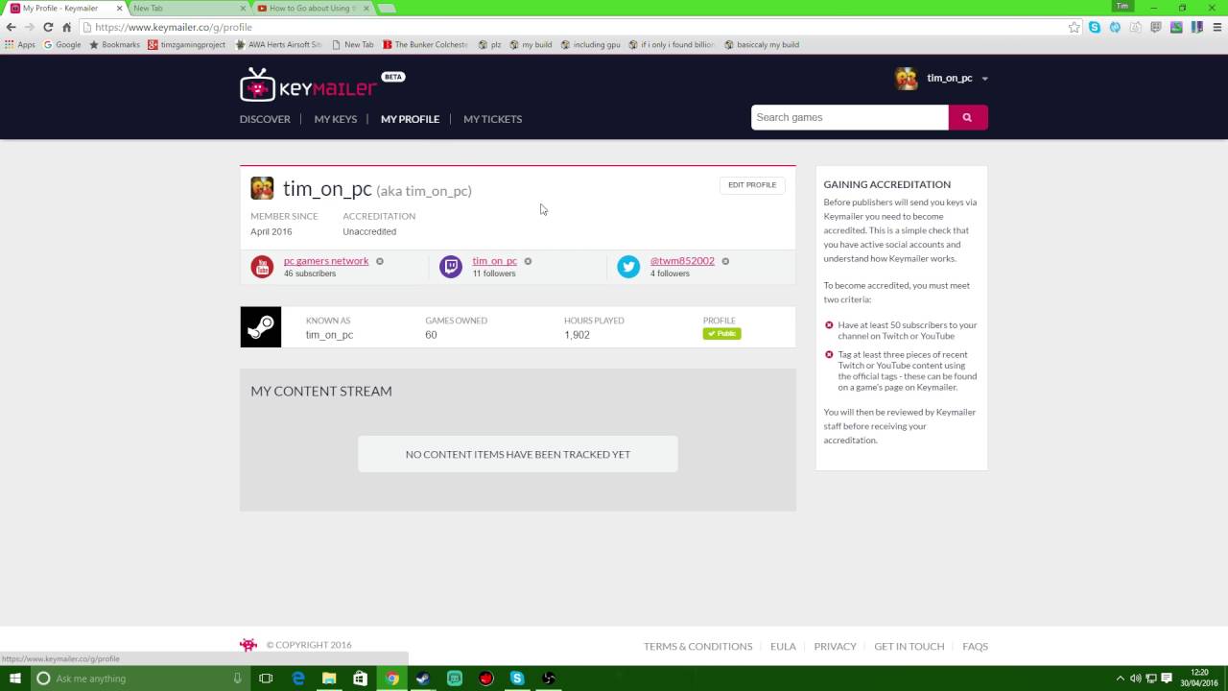Open the Chrome hamburger menu
This screenshot has width=1228, height=691.
[1216, 27]
